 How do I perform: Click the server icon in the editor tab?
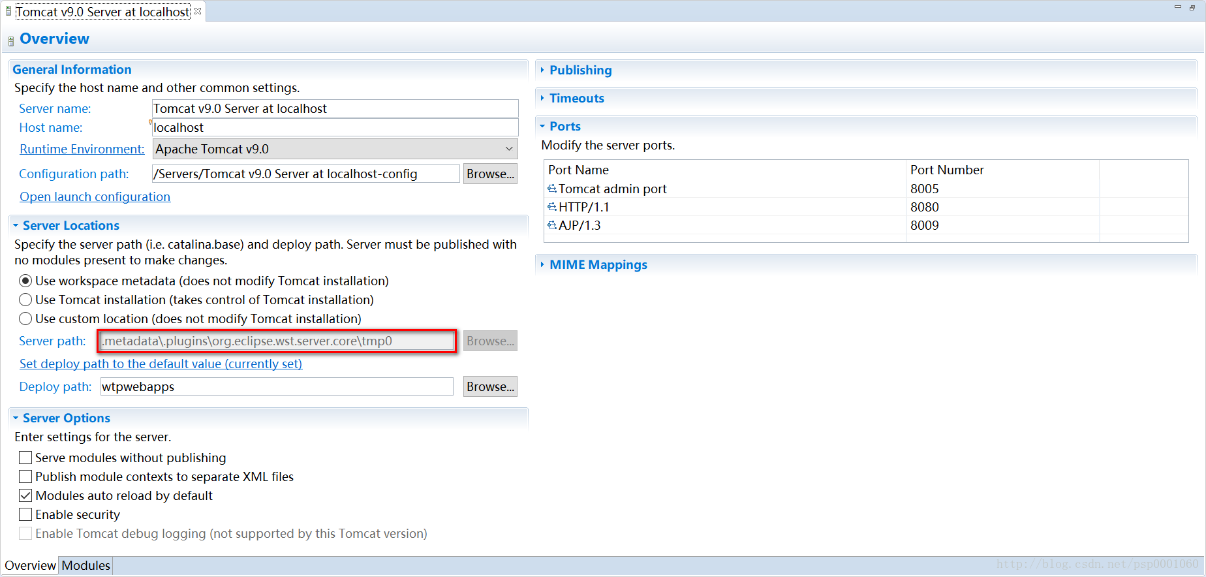(x=8, y=11)
